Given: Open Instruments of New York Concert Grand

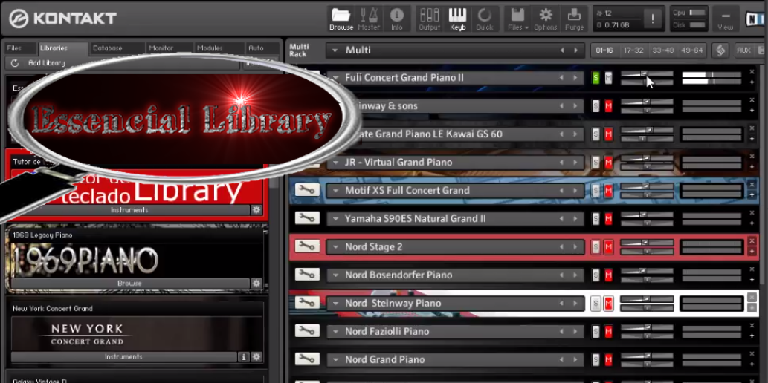Looking at the screenshot, I should [123, 356].
